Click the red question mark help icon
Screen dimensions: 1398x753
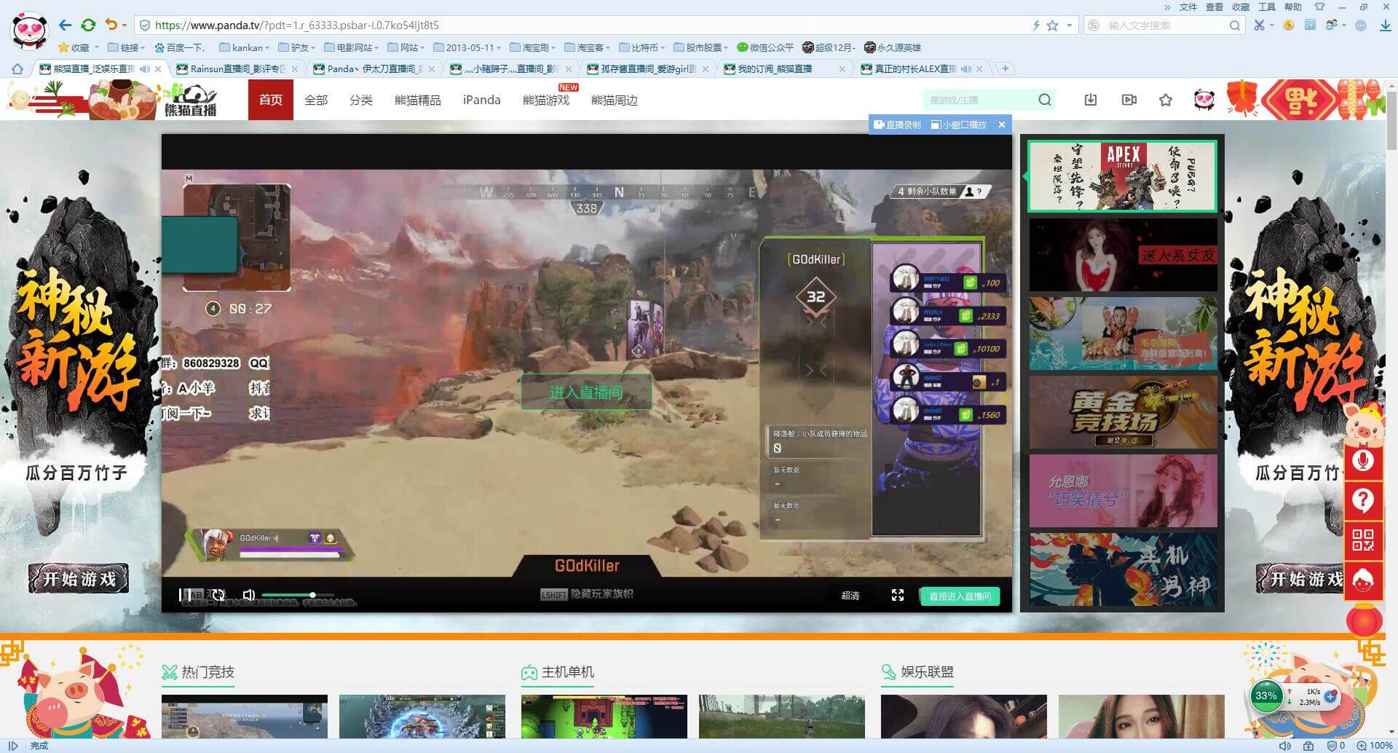coord(1362,500)
